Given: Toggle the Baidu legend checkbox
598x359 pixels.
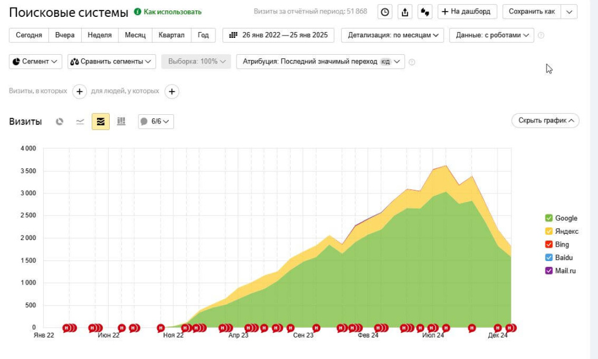Looking at the screenshot, I should [x=549, y=258].
